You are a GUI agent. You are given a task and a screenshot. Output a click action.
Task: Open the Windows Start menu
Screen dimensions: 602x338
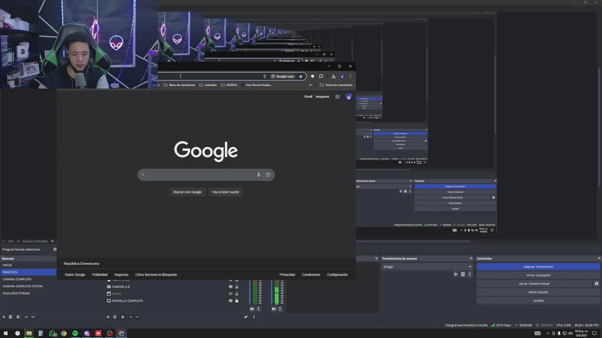coord(6,333)
